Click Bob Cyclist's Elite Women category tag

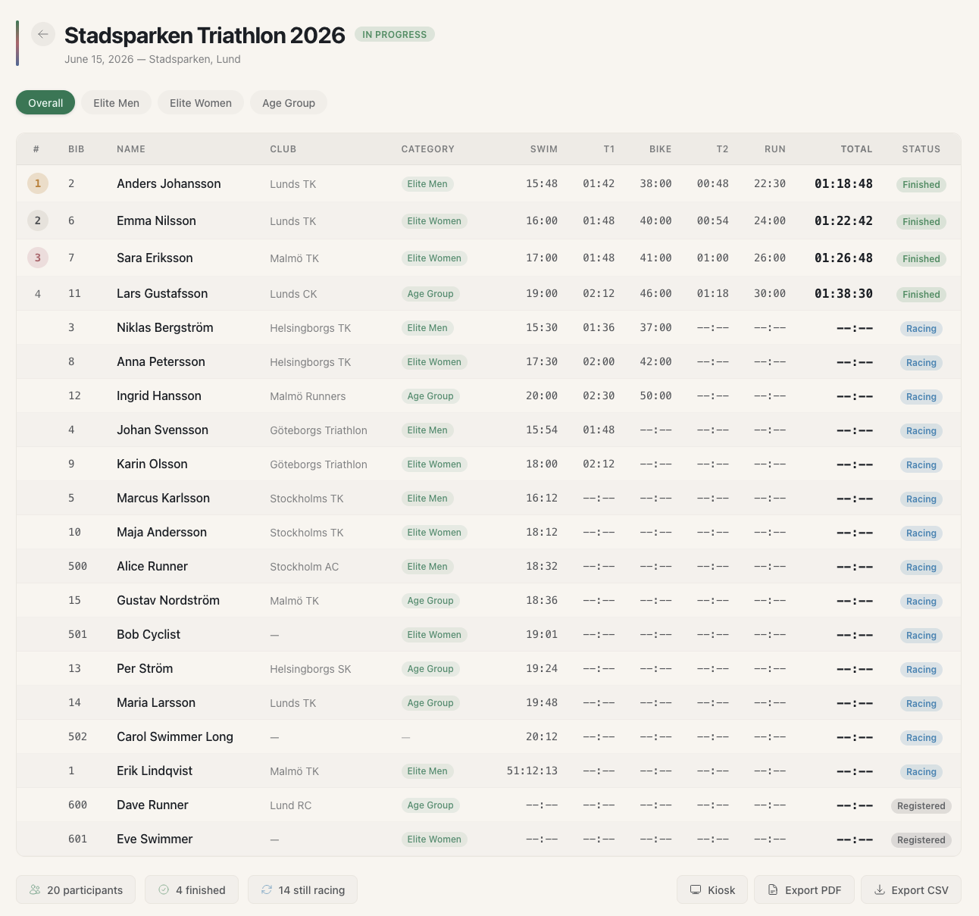(434, 635)
